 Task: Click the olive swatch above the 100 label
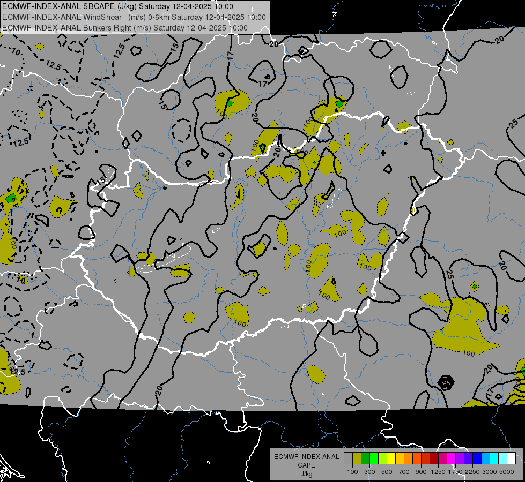tap(357, 458)
